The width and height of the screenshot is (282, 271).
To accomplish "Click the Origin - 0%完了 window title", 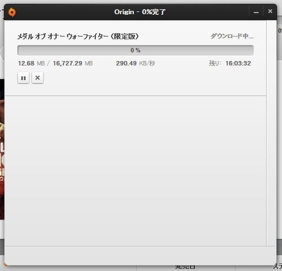I will point(140,12).
